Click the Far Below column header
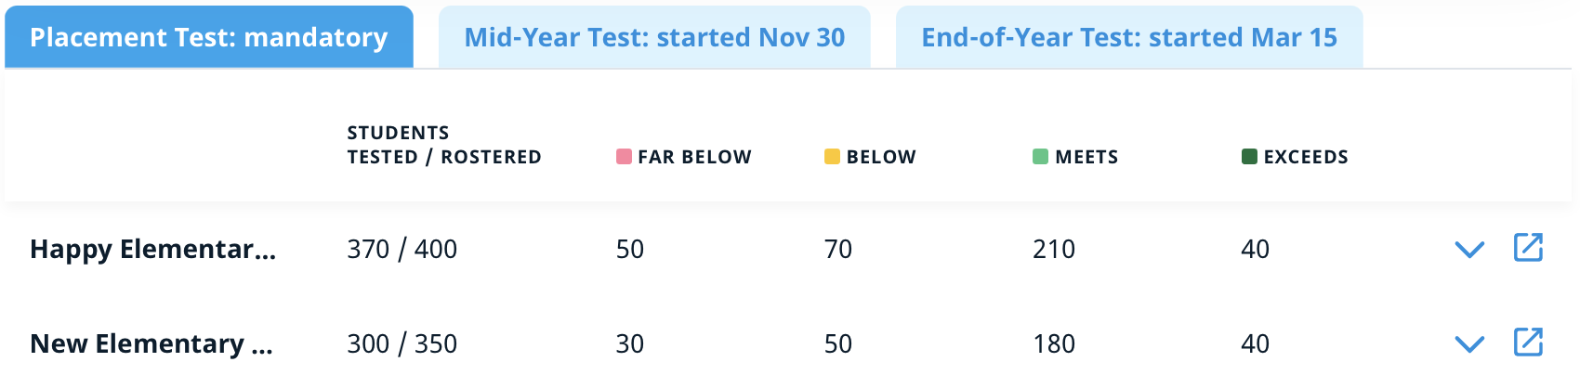The image size is (1580, 388). [x=694, y=157]
